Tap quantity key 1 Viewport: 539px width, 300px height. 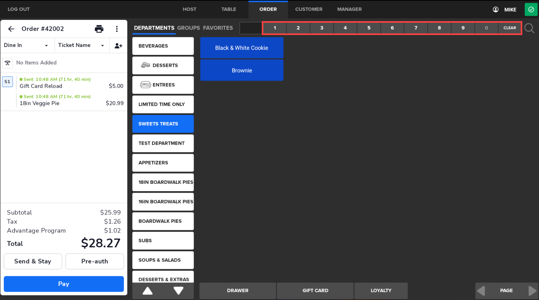(x=275, y=28)
